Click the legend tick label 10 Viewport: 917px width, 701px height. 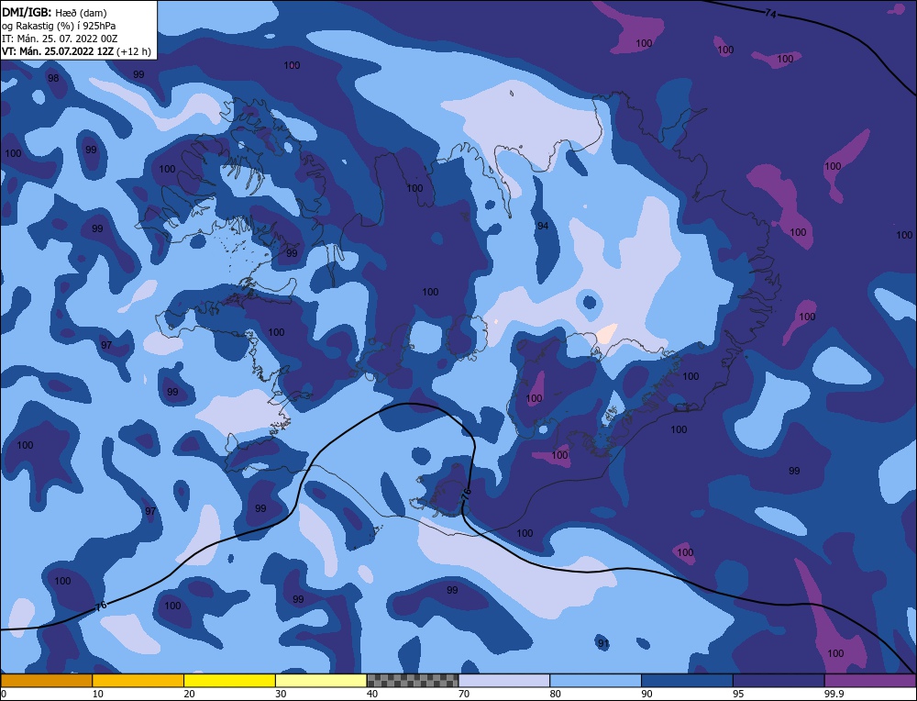pyautogui.click(x=98, y=694)
